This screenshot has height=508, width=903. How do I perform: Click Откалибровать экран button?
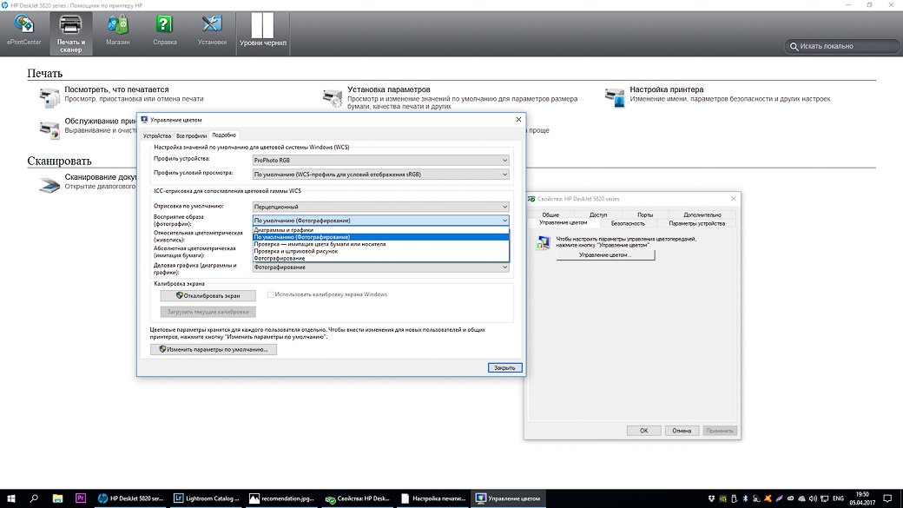tap(208, 295)
